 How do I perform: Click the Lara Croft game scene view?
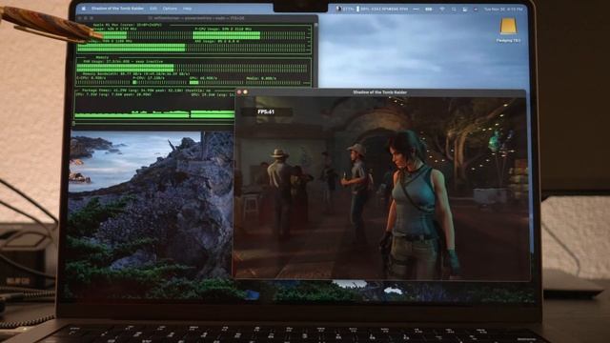(x=380, y=188)
